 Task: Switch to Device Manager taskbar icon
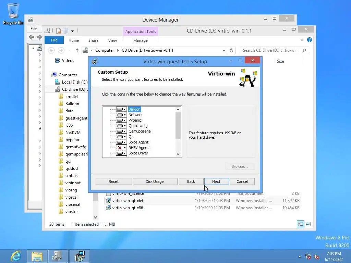pyautogui.click(x=58, y=256)
